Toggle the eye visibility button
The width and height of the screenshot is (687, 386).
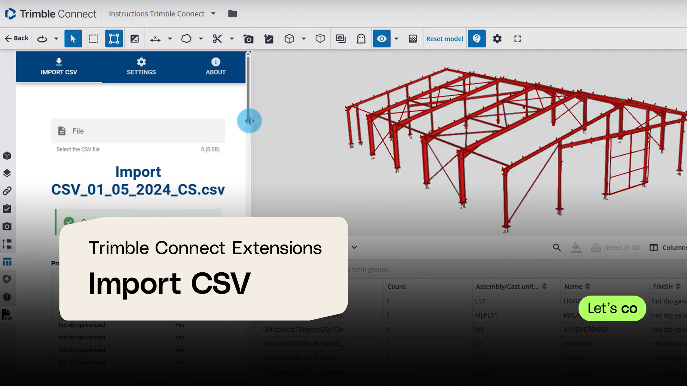[382, 39]
